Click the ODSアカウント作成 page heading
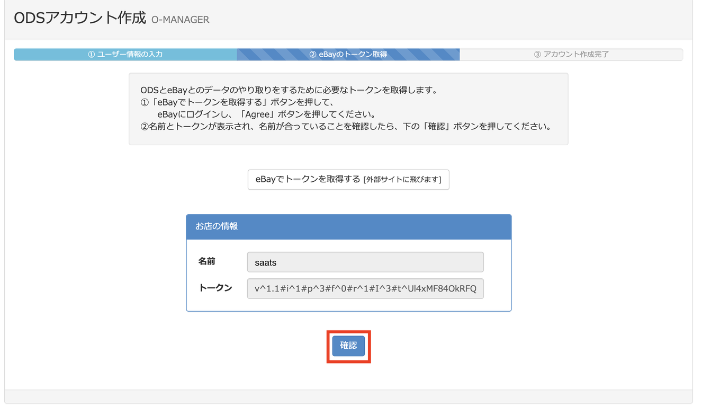 point(79,19)
